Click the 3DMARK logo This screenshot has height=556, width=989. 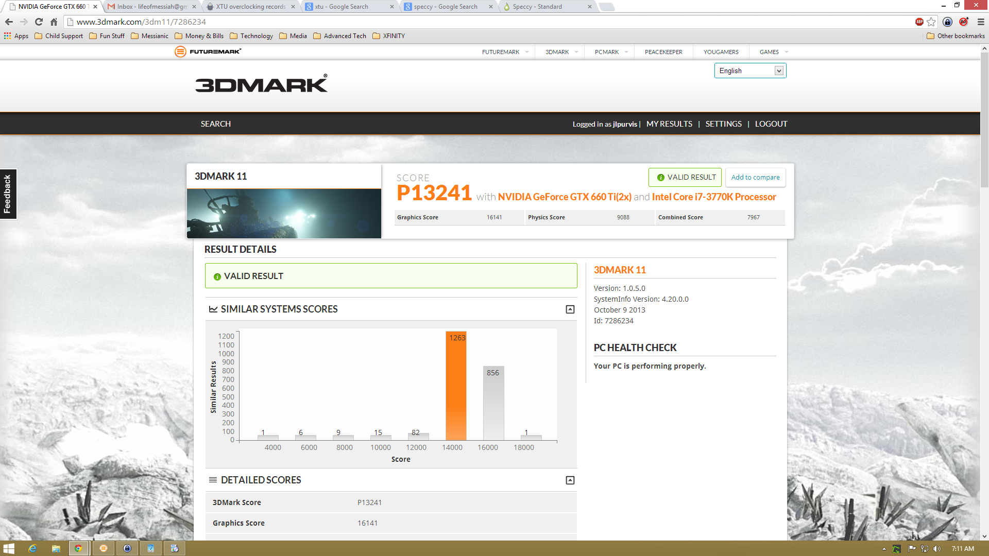[x=261, y=83]
